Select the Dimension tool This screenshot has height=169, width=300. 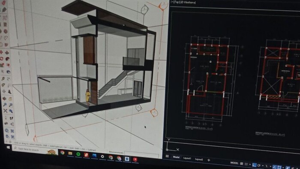9,78
